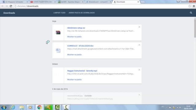Open Reggae Instrumental - Serenity.mp3 link
The image size is (196, 110).
(82, 71)
